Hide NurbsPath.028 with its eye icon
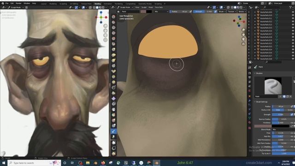 pyautogui.click(x=293, y=59)
